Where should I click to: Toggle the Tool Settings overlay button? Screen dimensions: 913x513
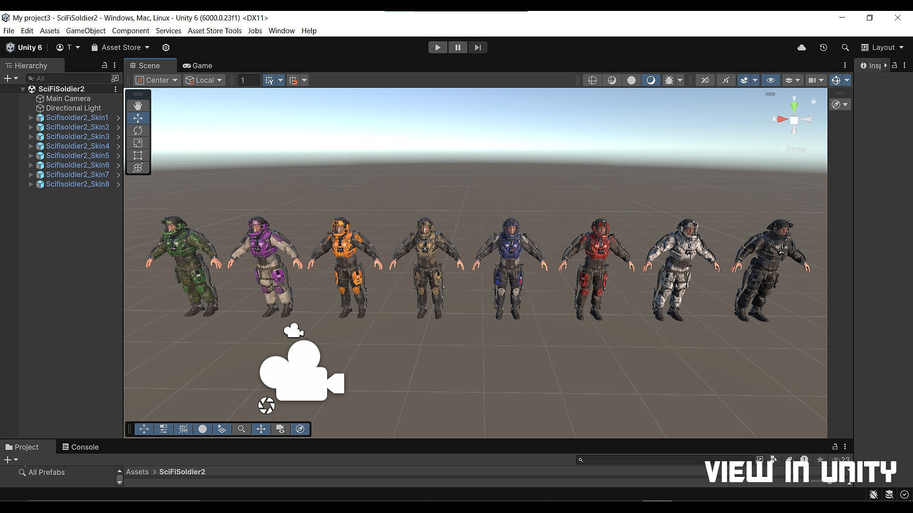164,429
